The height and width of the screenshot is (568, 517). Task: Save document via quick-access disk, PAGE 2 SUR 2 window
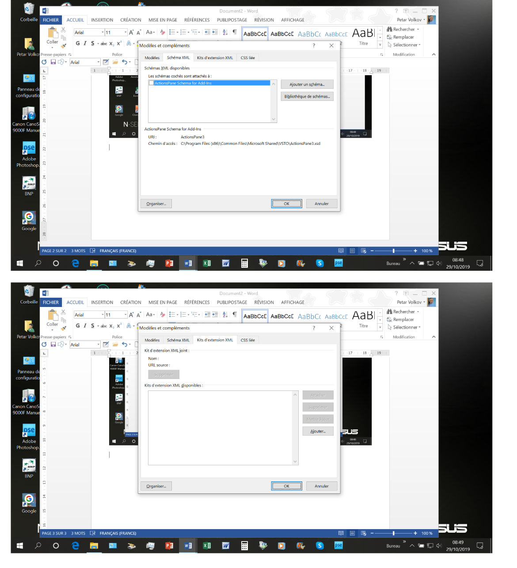pyautogui.click(x=53, y=62)
